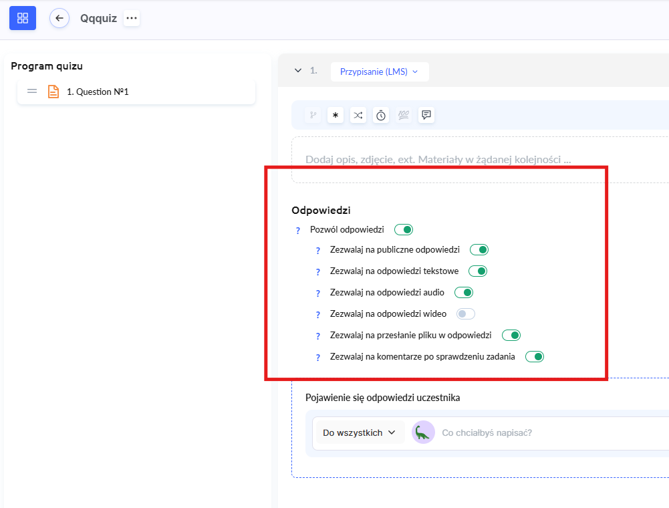Open the apps grid menu
The image size is (669, 508).
(22, 18)
